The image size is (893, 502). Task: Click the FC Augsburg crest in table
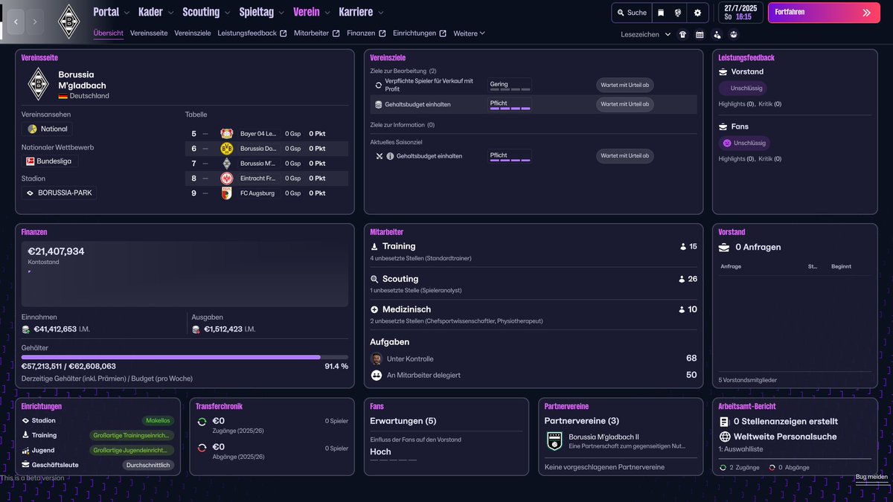tap(227, 193)
